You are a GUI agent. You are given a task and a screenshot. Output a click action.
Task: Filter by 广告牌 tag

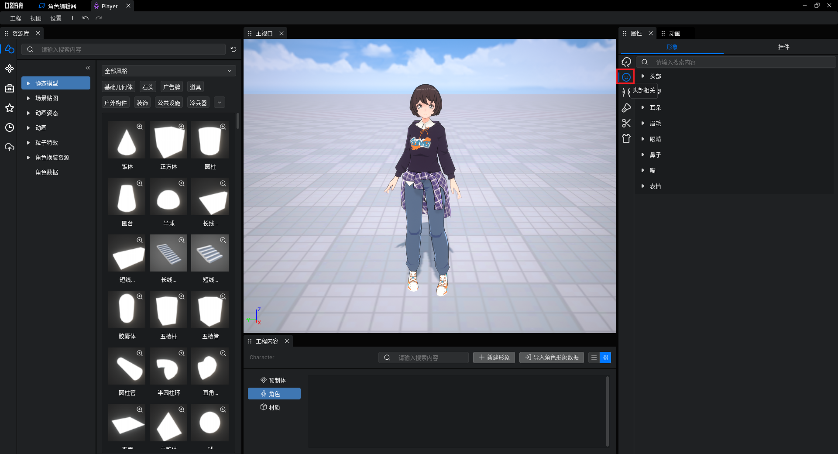click(172, 87)
